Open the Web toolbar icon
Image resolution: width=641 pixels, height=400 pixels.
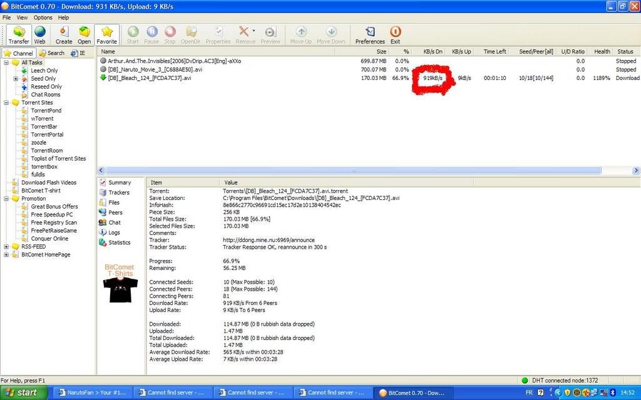pos(39,32)
